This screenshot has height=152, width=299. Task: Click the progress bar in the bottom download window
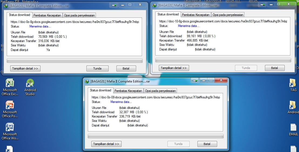pos(156,136)
